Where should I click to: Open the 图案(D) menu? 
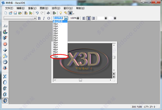tap(44, 8)
